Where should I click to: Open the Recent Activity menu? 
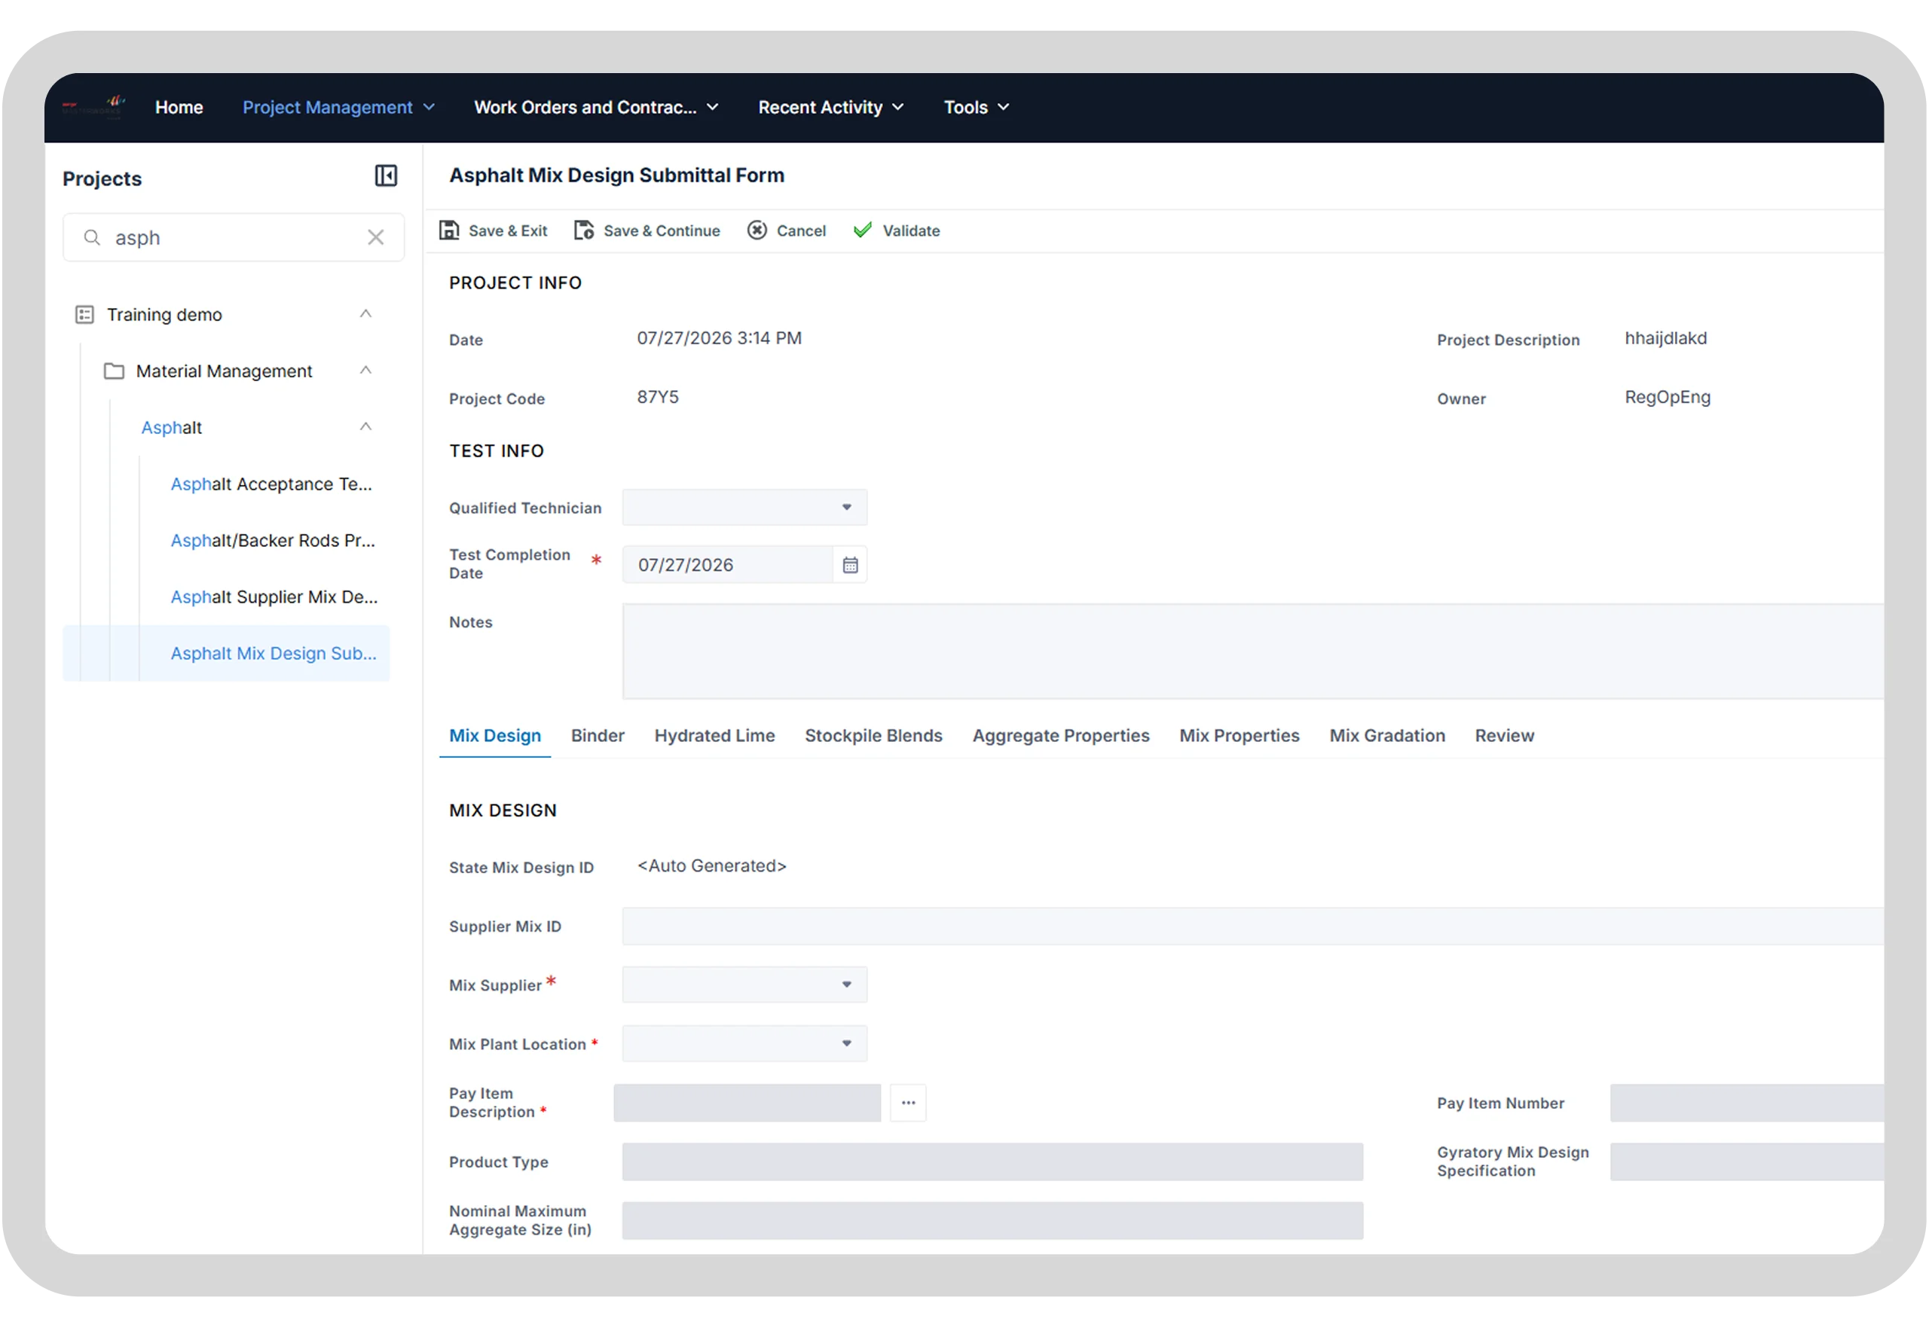click(830, 107)
